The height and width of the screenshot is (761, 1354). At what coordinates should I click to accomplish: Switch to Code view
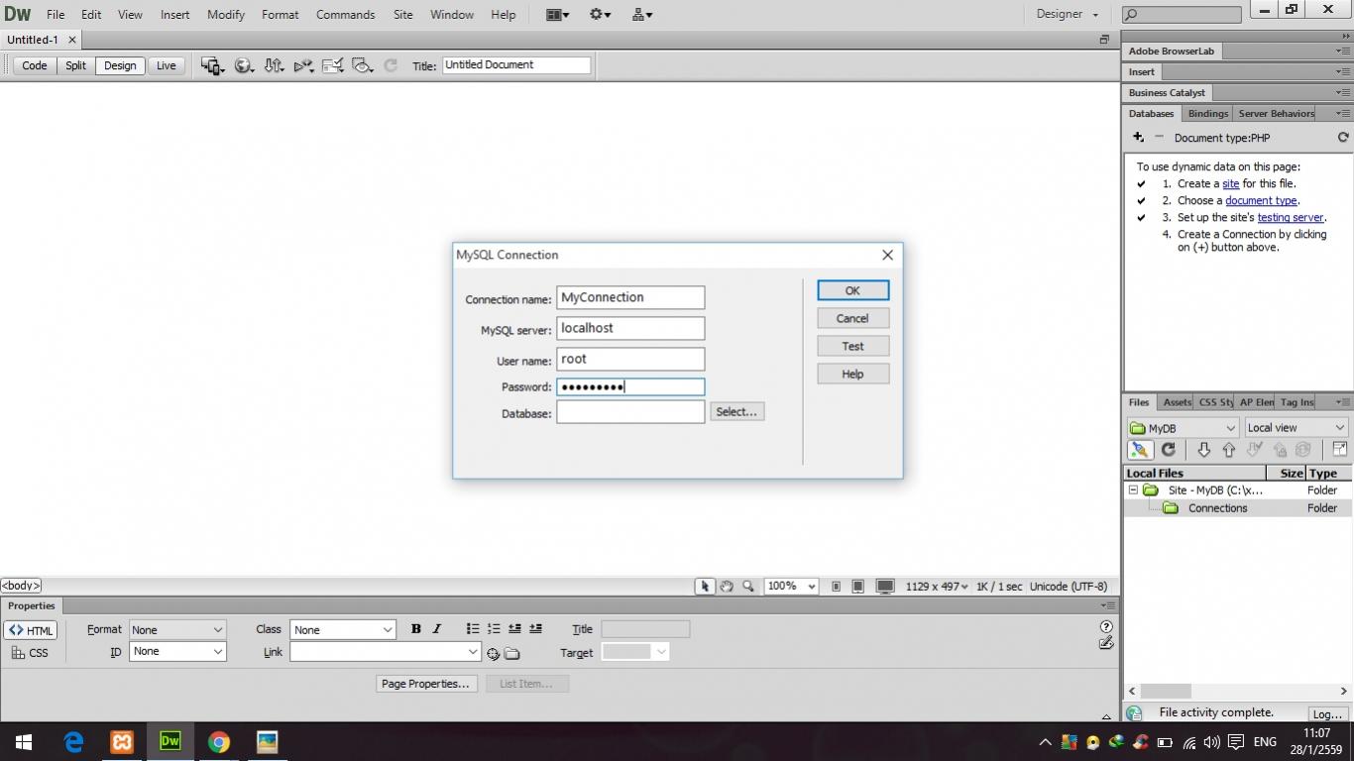[35, 65]
